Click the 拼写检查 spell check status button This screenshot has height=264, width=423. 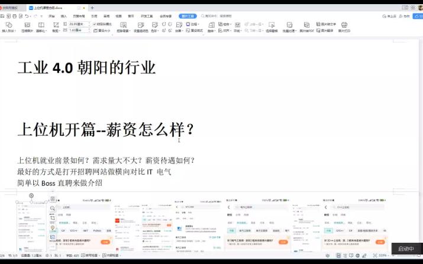90,255
